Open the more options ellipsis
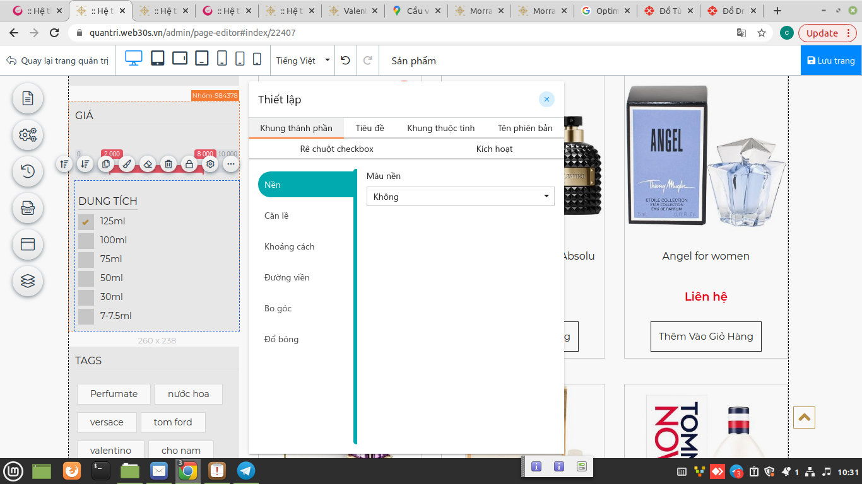862x484 pixels. [x=231, y=164]
